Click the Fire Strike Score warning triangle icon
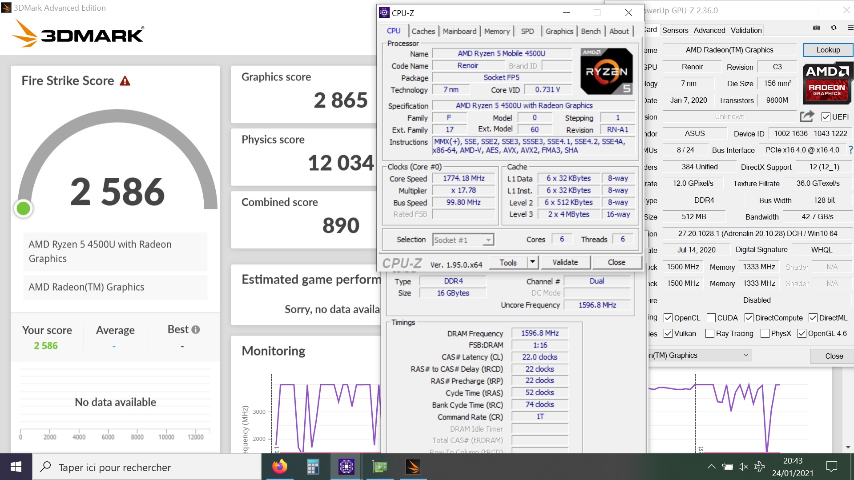Screen dimensions: 854x480 [125, 81]
